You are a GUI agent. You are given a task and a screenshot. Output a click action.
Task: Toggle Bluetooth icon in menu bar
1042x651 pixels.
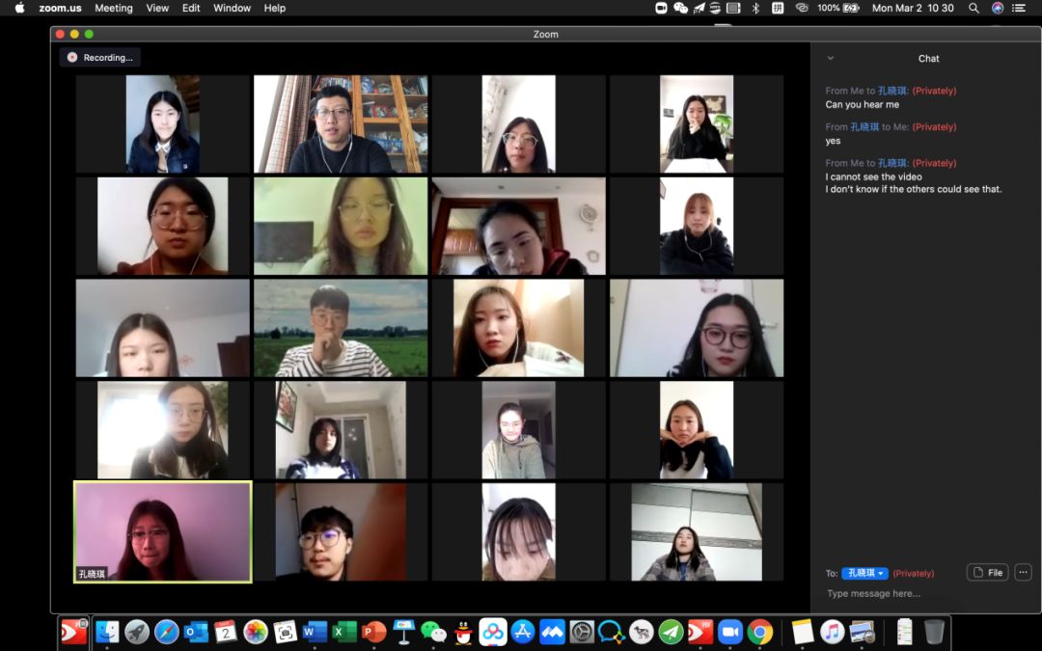[755, 8]
